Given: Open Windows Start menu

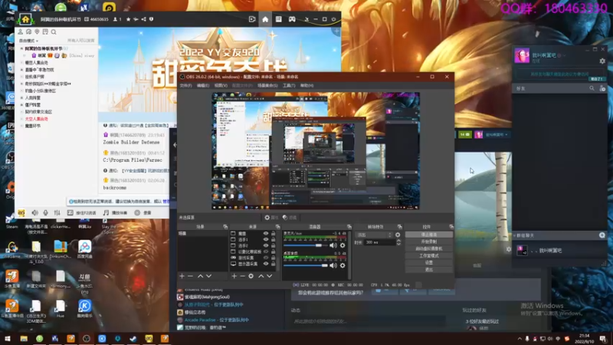Looking at the screenshot, I should 8,339.
